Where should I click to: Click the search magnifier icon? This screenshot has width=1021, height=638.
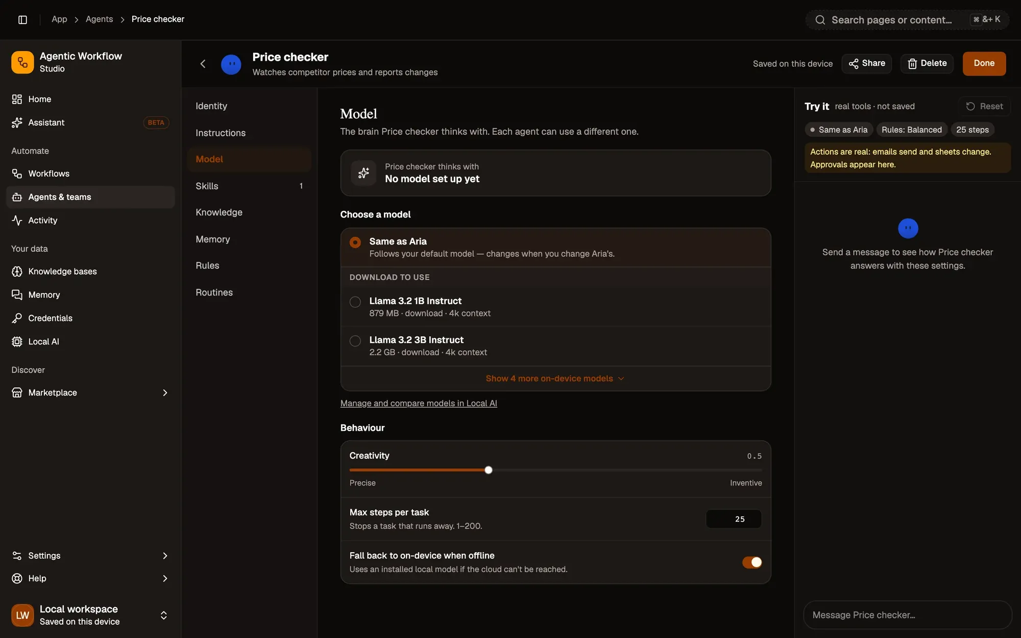(x=820, y=20)
